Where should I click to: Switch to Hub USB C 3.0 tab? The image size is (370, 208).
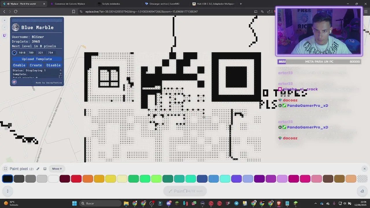tap(213, 4)
